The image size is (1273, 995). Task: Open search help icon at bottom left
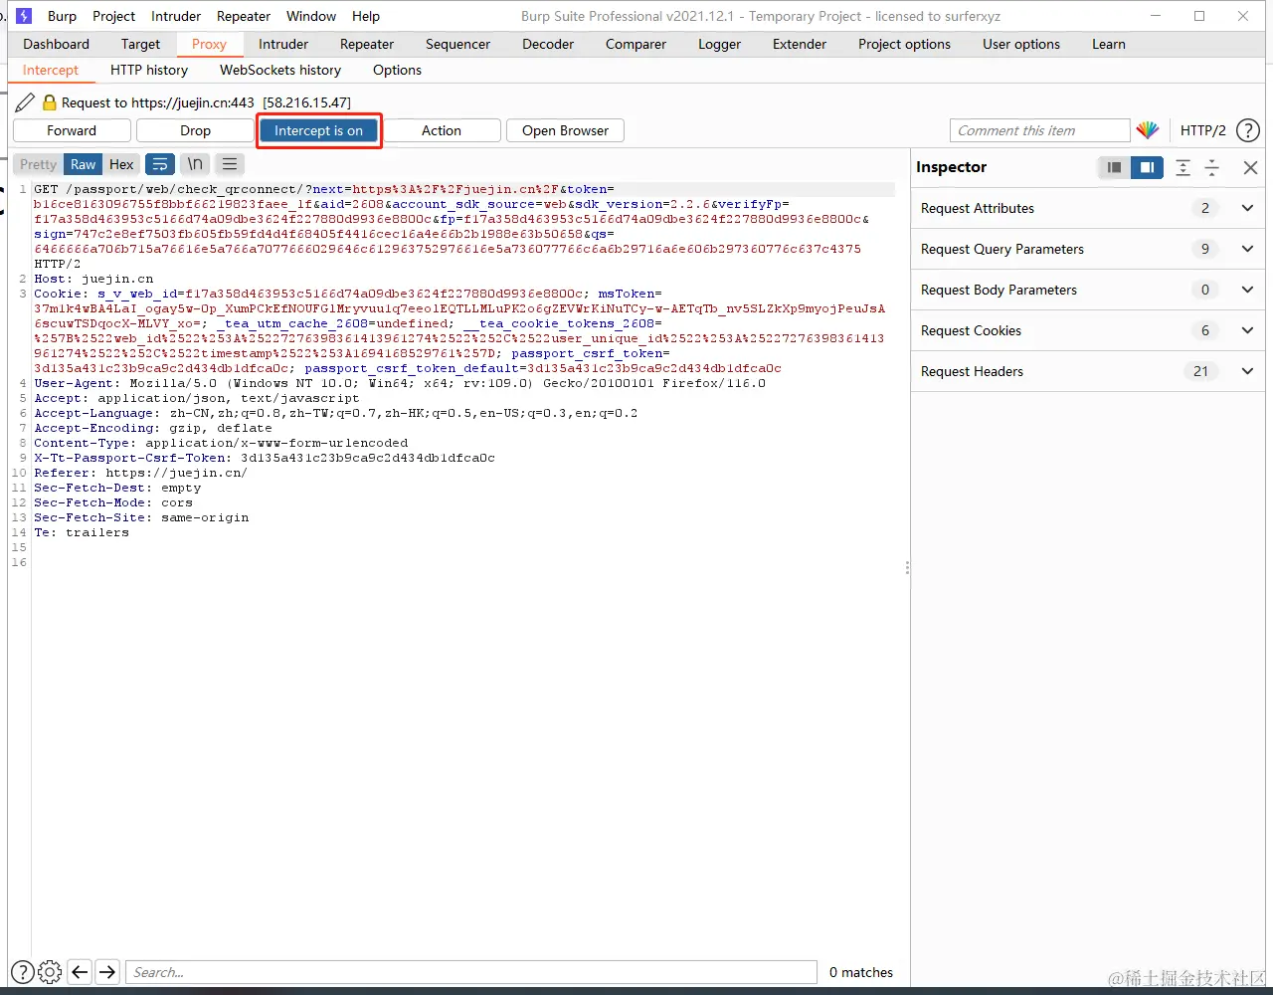point(22,972)
